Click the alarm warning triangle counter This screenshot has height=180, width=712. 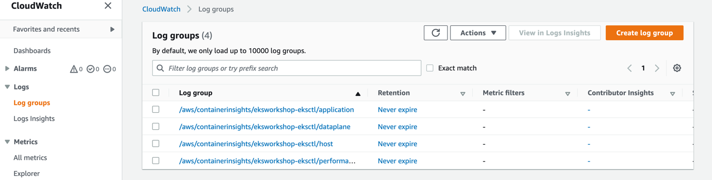tap(76, 69)
